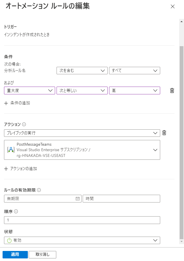
Task: Open the すべて analytics rule dropdown
Action: pyautogui.click(x=135, y=71)
